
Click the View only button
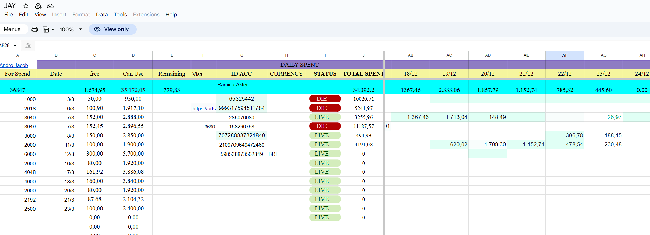tap(112, 29)
